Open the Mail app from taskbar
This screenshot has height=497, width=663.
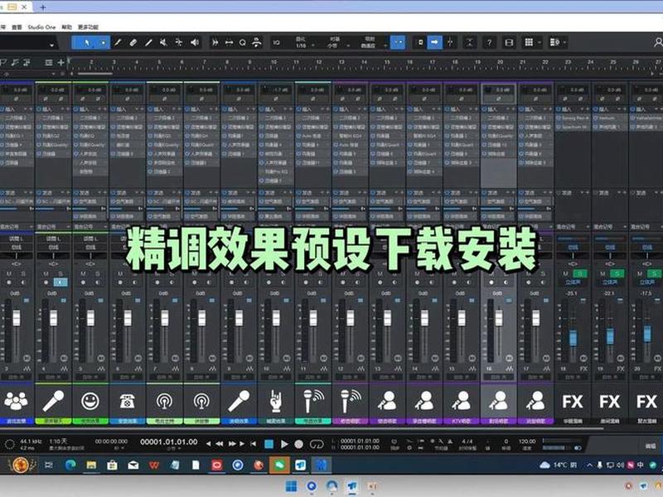(x=133, y=466)
